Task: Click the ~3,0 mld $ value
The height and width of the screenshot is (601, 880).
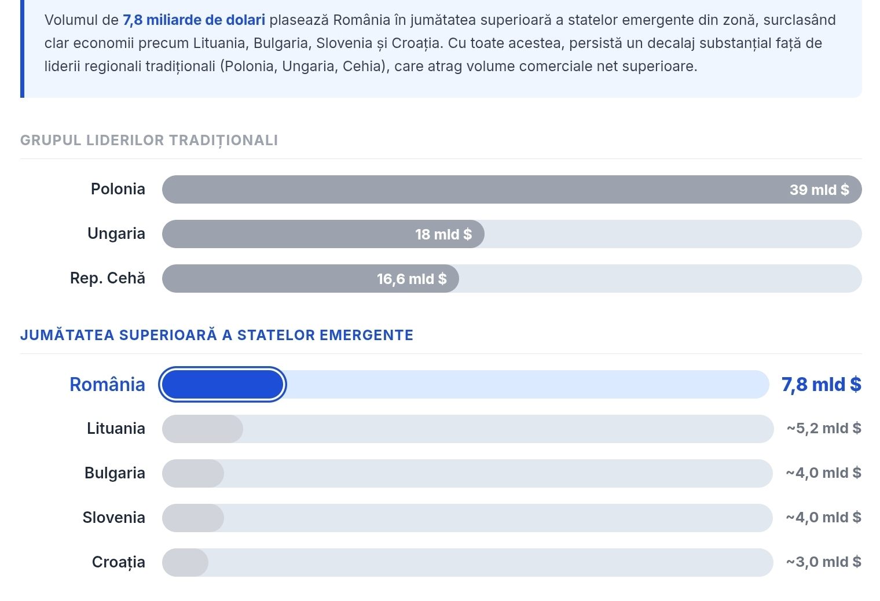Action: click(x=824, y=562)
